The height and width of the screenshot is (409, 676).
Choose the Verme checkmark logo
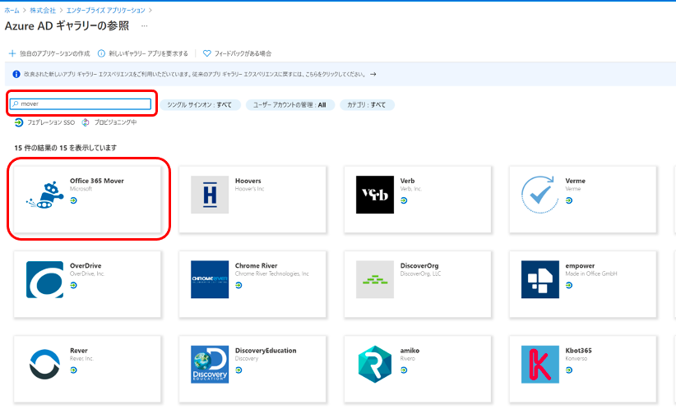coord(539,195)
